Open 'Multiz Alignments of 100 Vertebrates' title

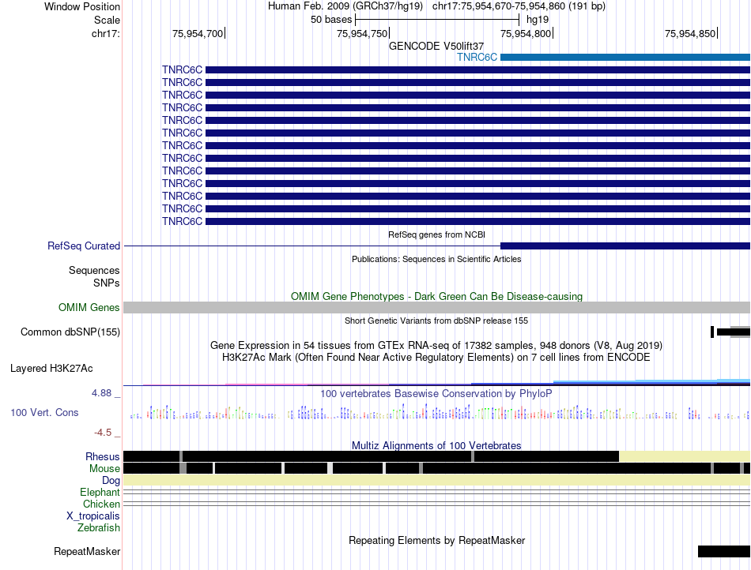[436, 446]
